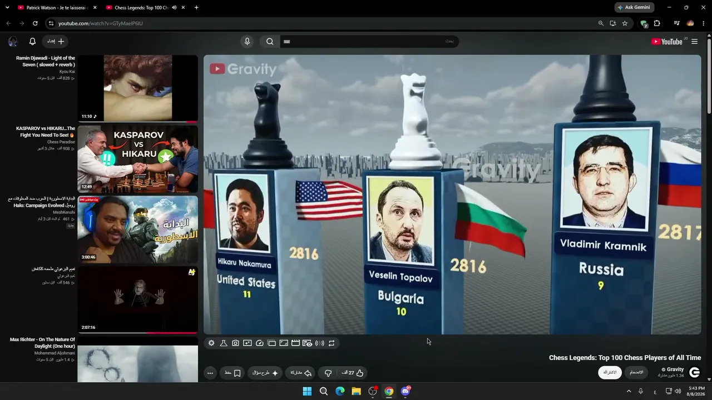This screenshot has height=400, width=712.
Task: Click the YouTube search input field
Action: 368,41
